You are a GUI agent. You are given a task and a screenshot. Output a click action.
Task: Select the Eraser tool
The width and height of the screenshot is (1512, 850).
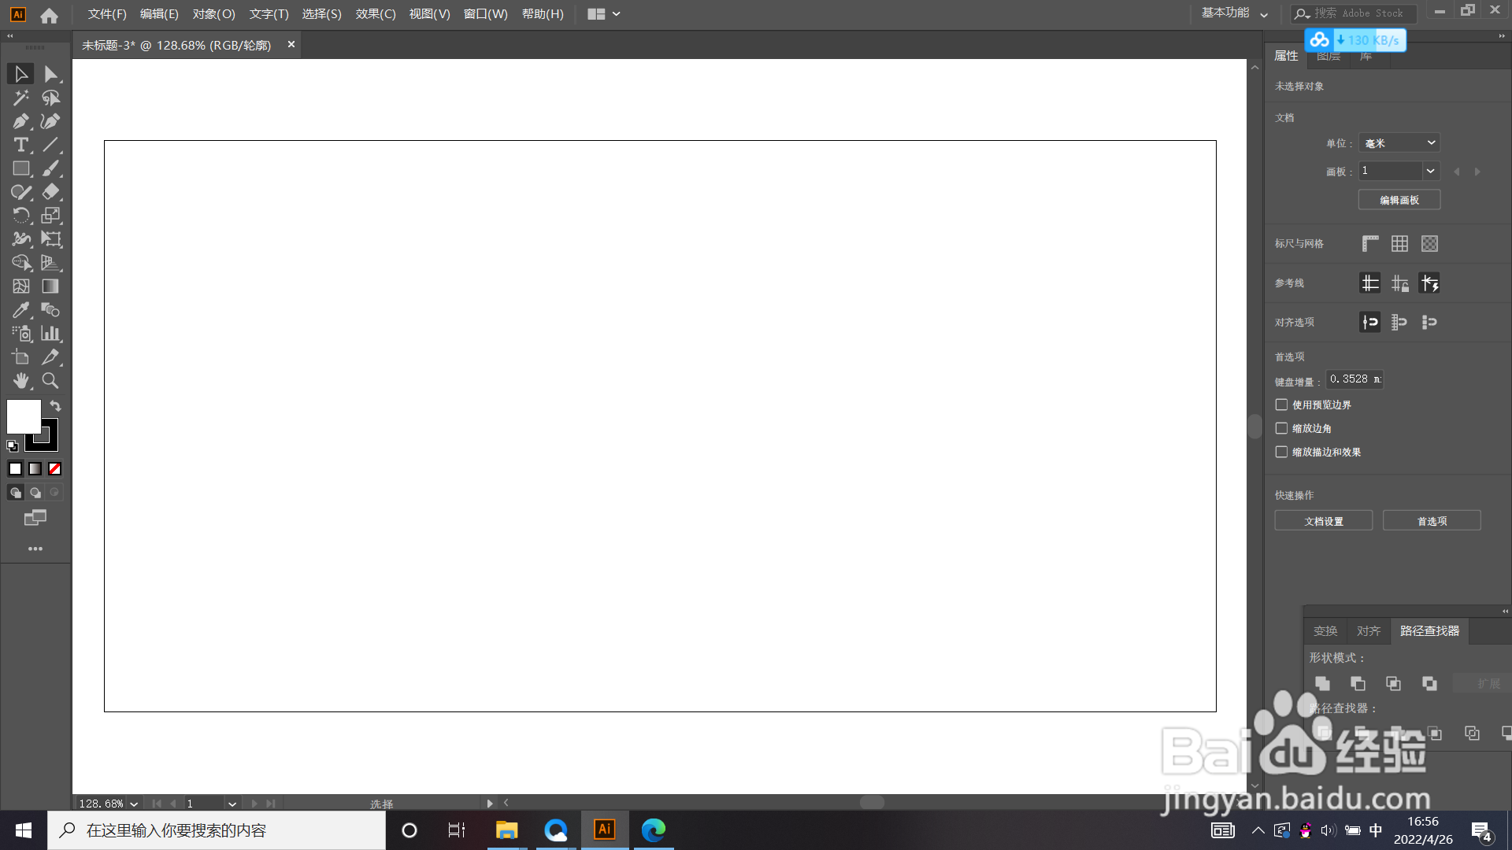point(50,192)
